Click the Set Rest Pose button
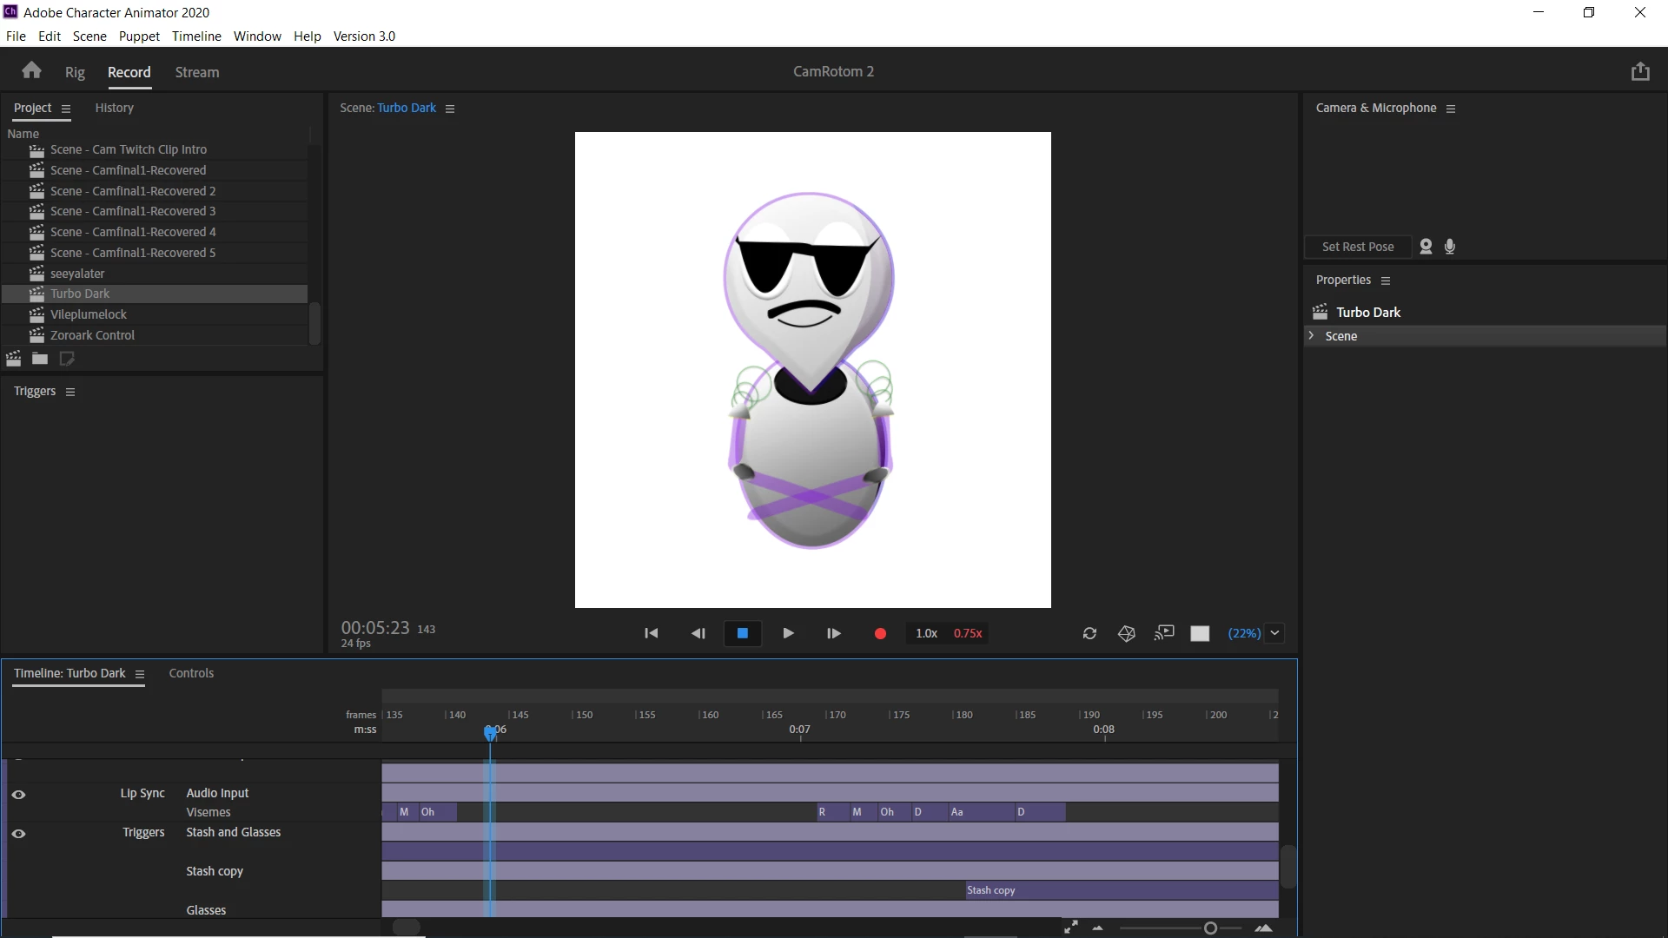 click(x=1357, y=247)
